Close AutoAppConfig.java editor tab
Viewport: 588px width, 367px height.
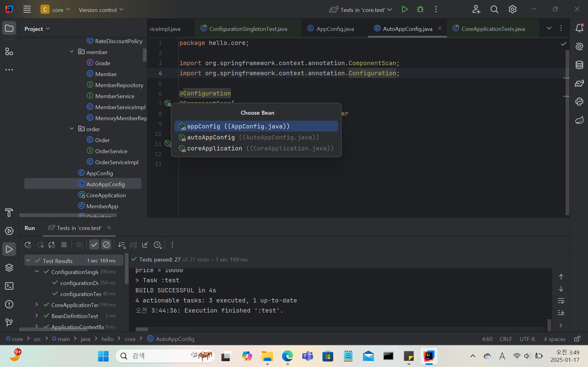tap(440, 28)
